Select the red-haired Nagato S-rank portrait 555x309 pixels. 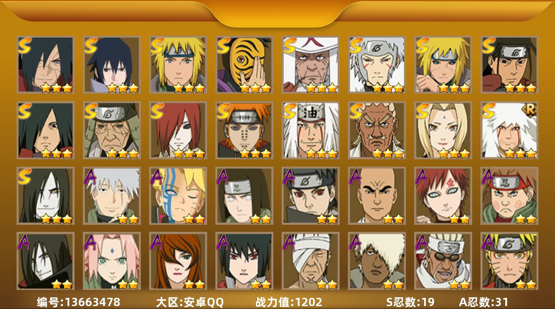pos(178,130)
